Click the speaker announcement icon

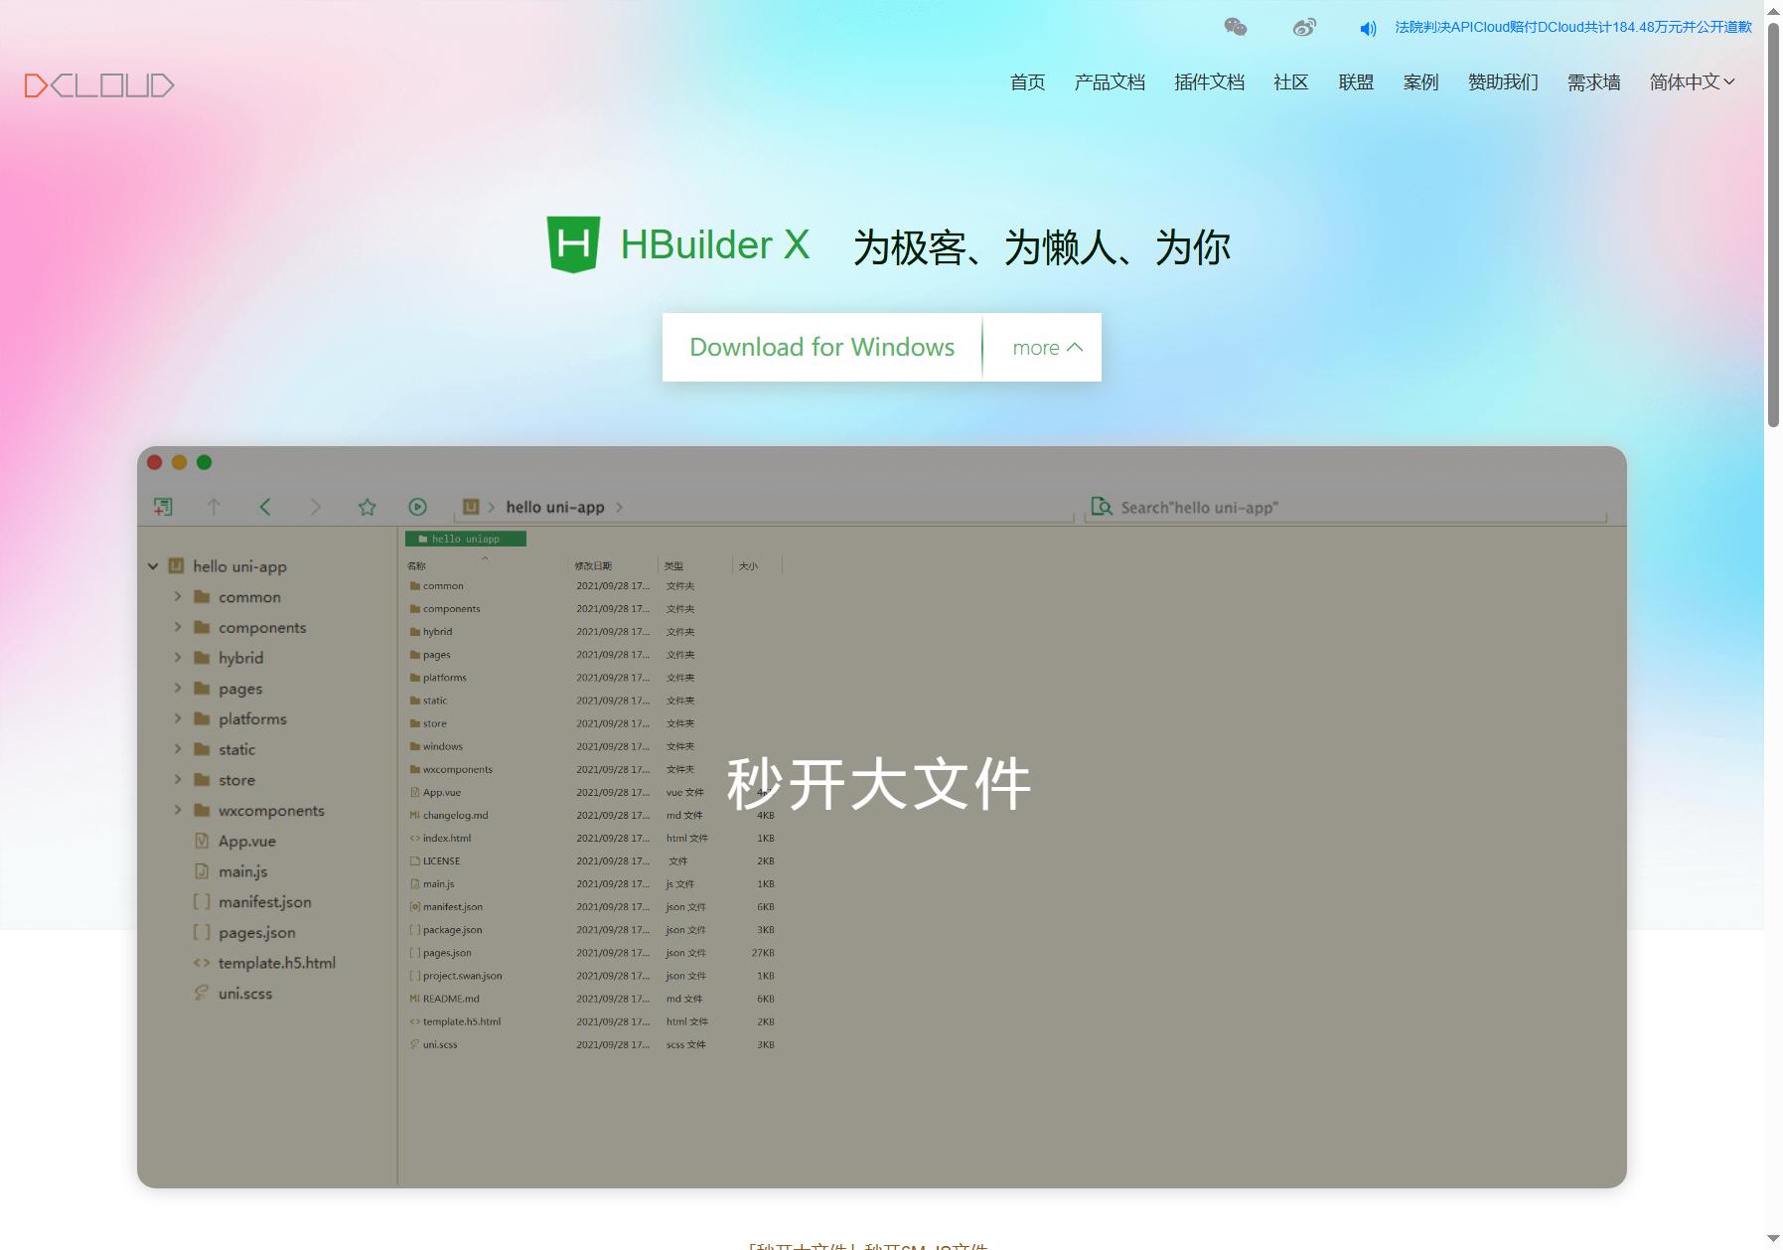tap(1368, 29)
